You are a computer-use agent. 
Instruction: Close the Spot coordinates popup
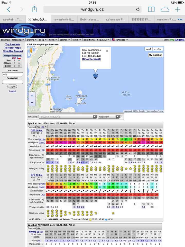[107, 51]
